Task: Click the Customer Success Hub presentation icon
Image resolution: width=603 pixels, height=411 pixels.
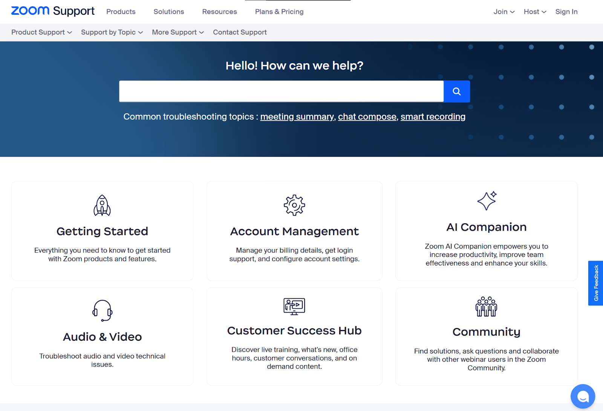Action: [x=294, y=306]
